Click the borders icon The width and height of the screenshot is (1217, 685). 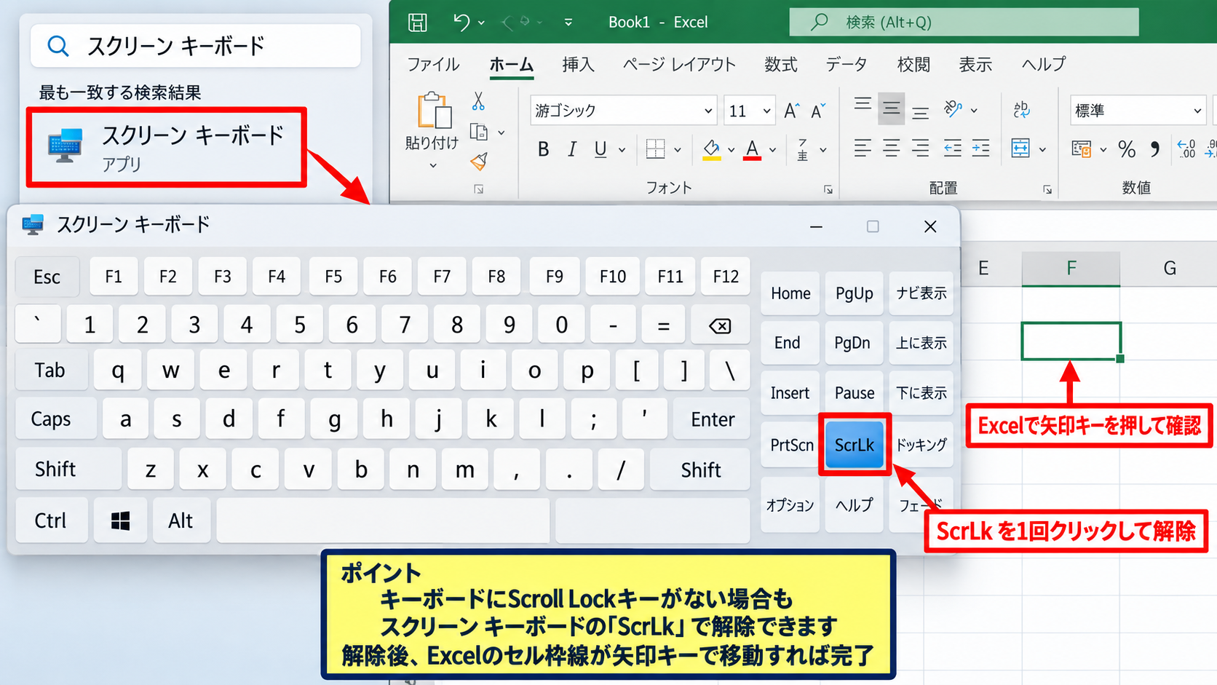click(x=655, y=149)
